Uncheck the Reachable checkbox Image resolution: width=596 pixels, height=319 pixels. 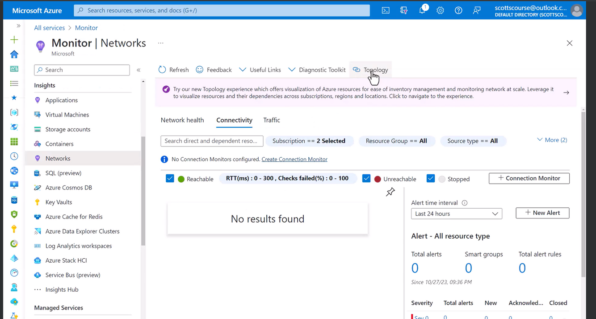click(x=170, y=178)
